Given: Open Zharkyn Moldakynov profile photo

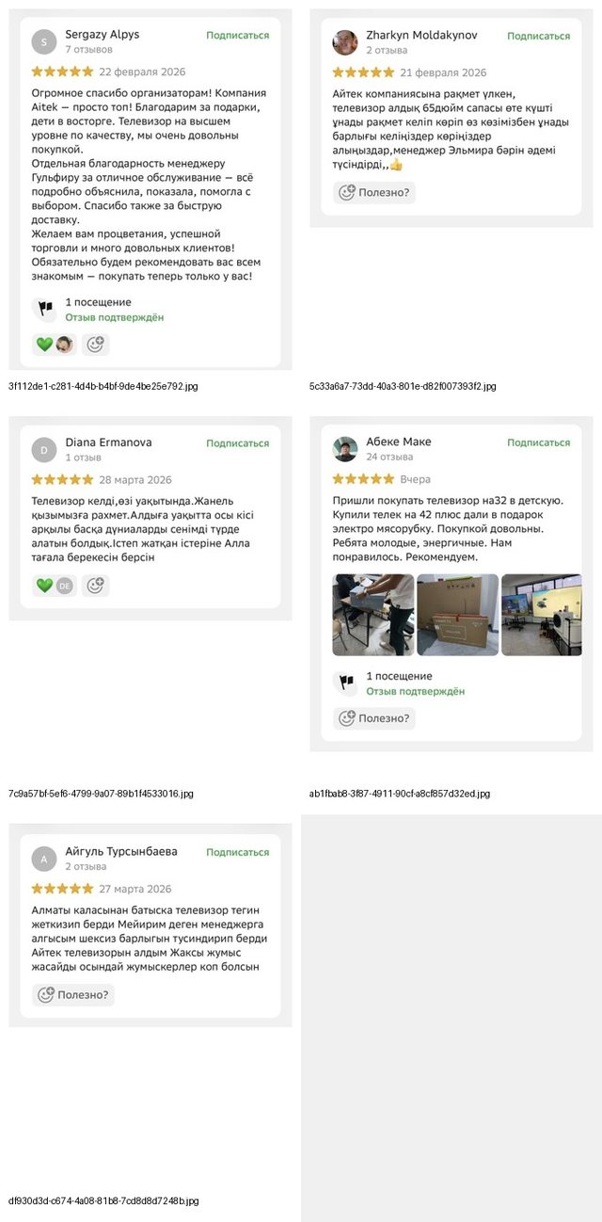Looking at the screenshot, I should click(x=345, y=42).
